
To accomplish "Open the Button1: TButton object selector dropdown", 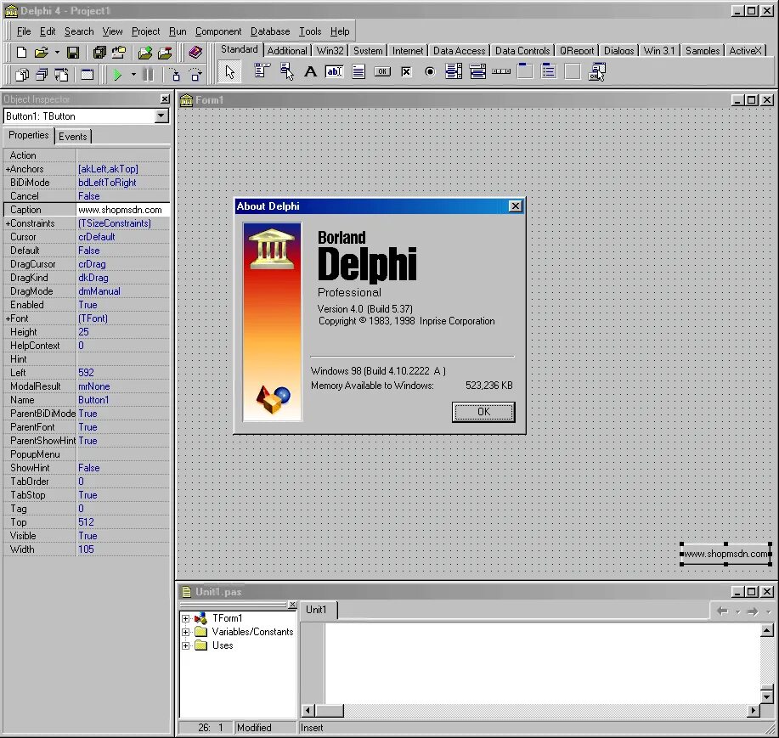I will click(x=161, y=116).
